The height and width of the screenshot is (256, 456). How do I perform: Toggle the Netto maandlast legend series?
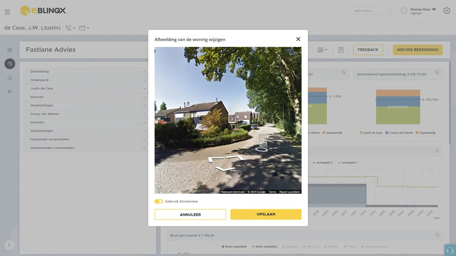tap(264, 247)
